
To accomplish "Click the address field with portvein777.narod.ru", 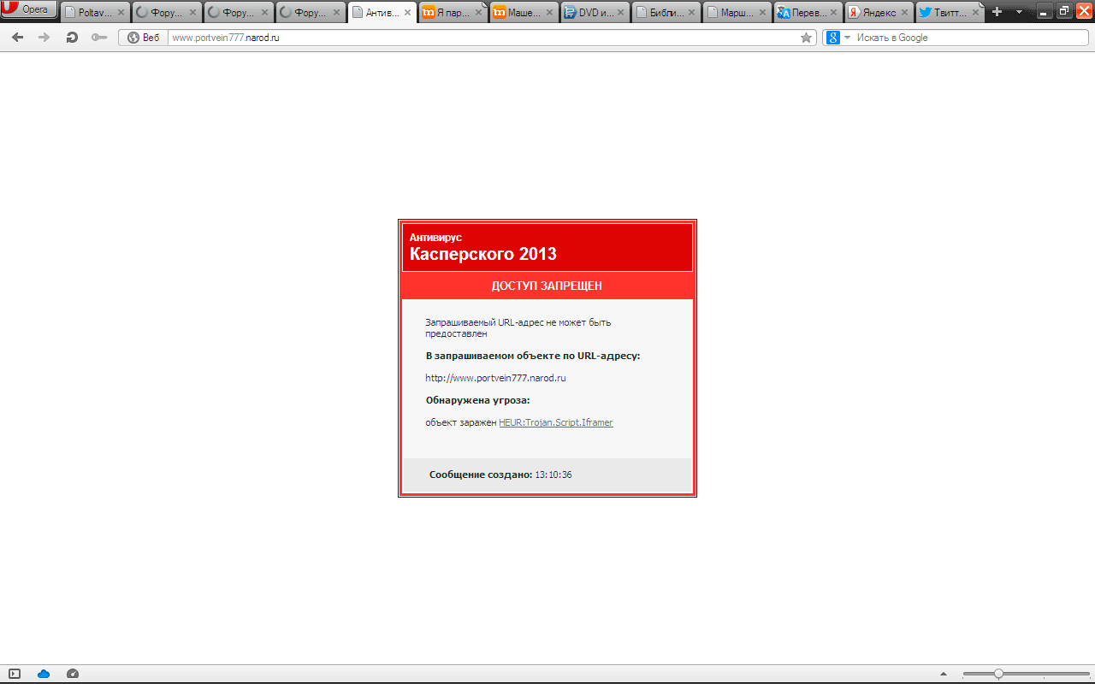I will (x=482, y=38).
